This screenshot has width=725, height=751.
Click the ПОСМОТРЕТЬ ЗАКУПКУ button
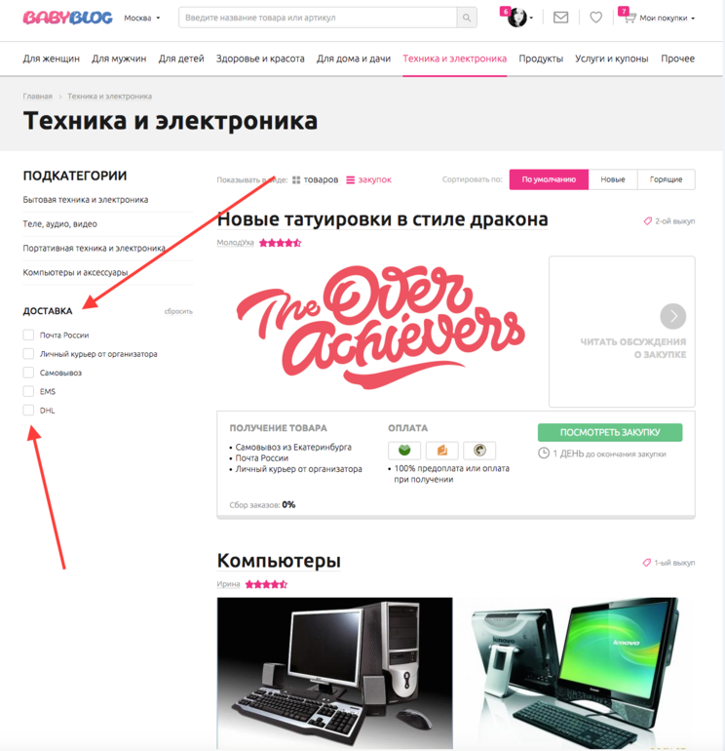tap(610, 432)
